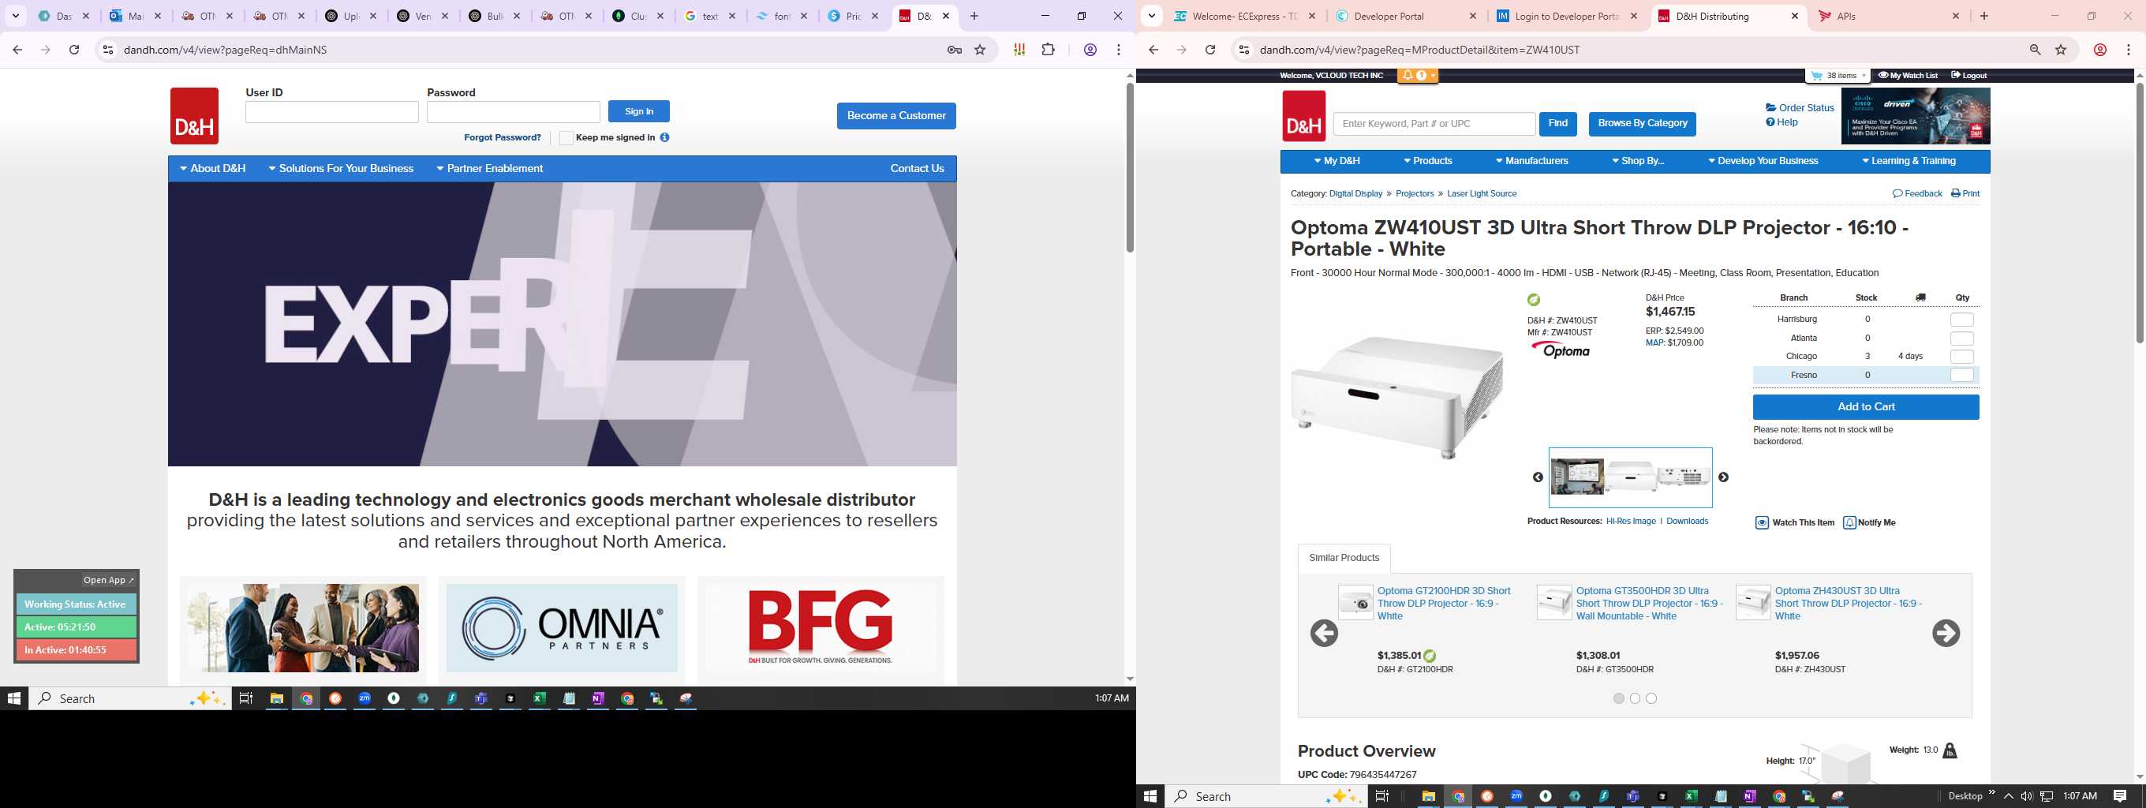Click Contact Us in the login page nav bar

[918, 168]
